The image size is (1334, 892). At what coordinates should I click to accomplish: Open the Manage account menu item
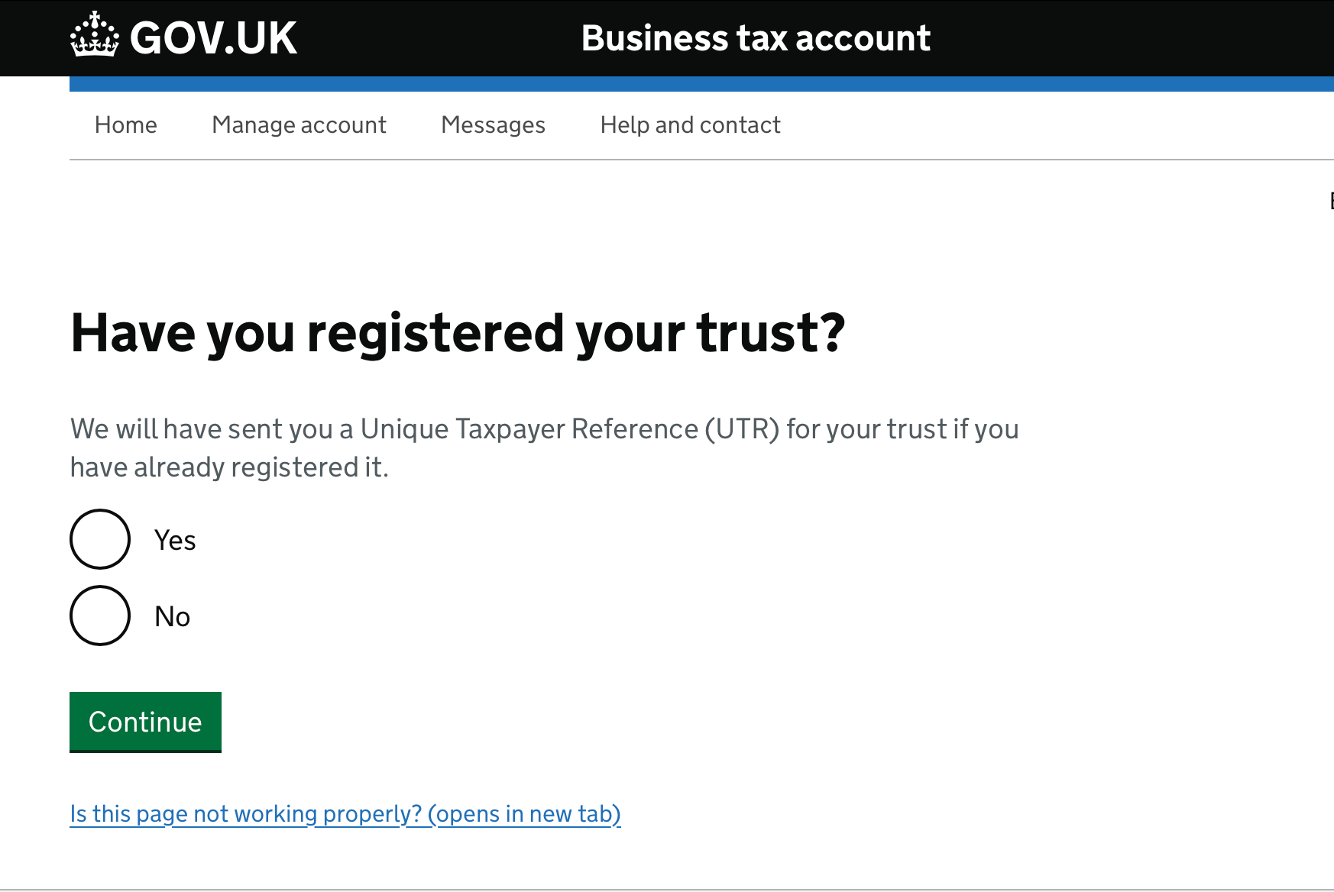click(299, 124)
